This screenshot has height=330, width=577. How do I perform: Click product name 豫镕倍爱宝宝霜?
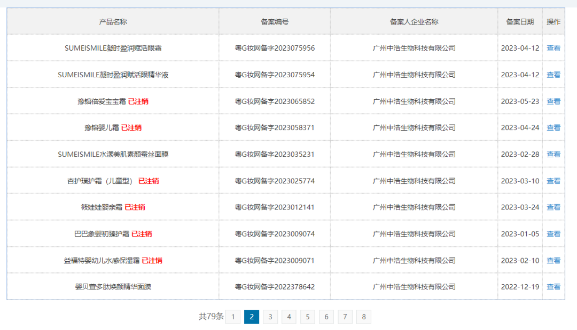click(102, 101)
